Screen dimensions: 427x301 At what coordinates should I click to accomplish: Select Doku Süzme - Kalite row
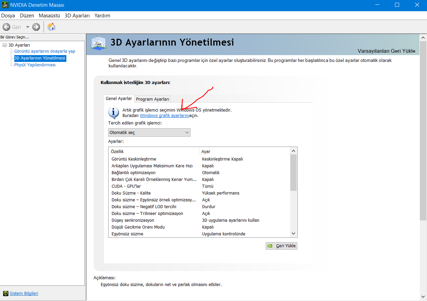pos(199,193)
